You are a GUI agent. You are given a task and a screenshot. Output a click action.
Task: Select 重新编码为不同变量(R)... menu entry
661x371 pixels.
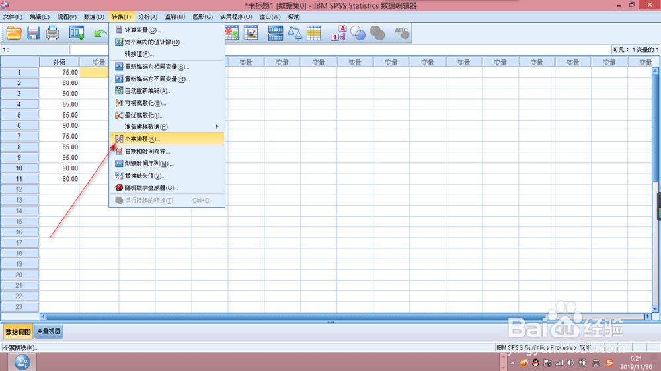click(x=167, y=79)
